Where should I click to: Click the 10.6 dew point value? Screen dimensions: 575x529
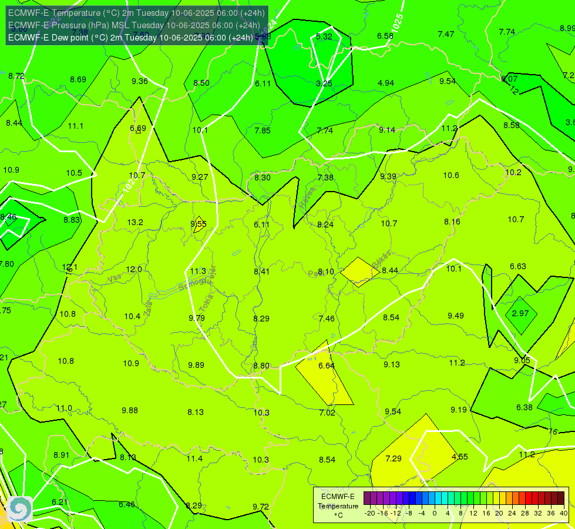tap(451, 176)
